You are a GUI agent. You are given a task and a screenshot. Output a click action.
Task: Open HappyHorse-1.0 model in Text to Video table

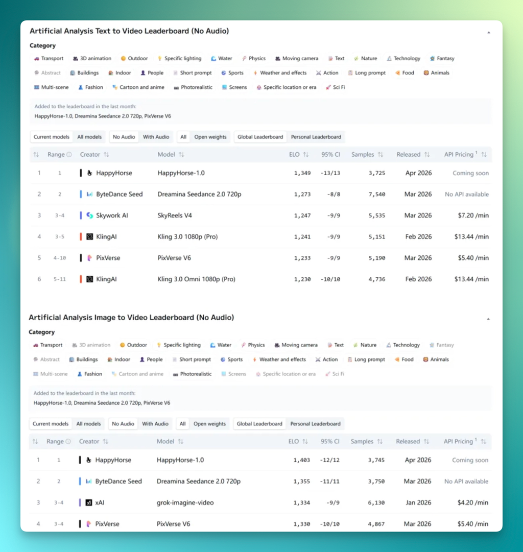(181, 173)
